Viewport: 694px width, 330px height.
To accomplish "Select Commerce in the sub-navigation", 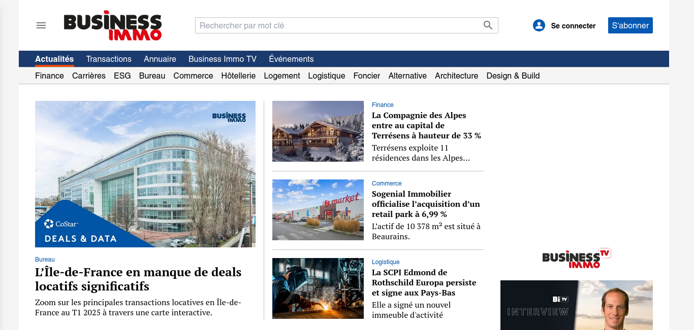I will (193, 76).
